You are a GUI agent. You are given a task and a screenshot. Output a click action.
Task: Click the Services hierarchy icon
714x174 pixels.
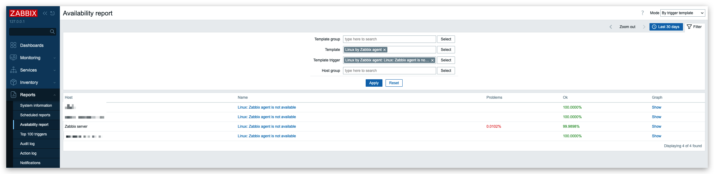[x=13, y=70]
